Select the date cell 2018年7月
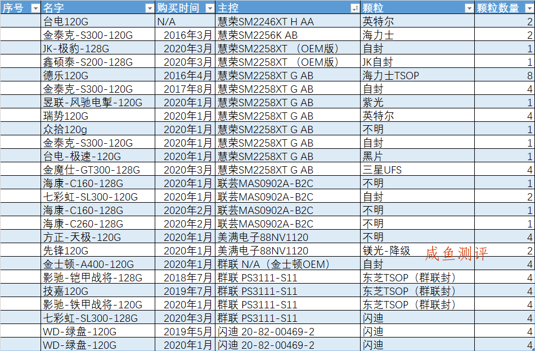This screenshot has height=351, width=535. pyautogui.click(x=185, y=278)
